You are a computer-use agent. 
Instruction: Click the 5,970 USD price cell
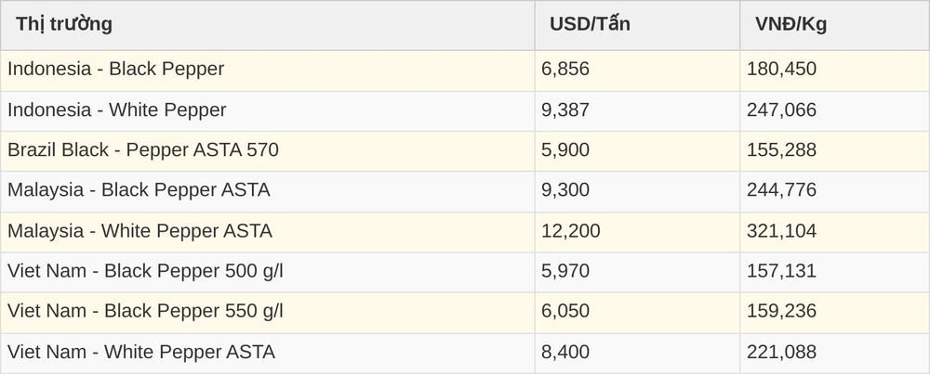coord(637,272)
